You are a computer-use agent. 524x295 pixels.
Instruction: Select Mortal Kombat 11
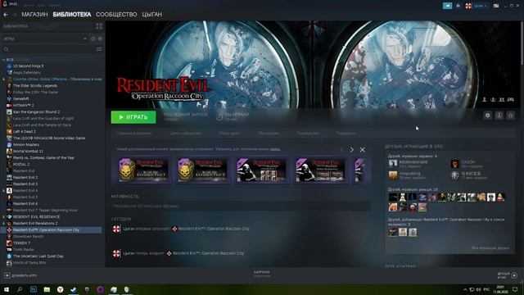click(28, 151)
